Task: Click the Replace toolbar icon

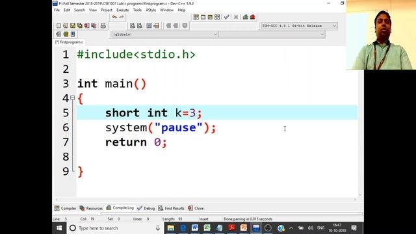Action: coord(140,26)
